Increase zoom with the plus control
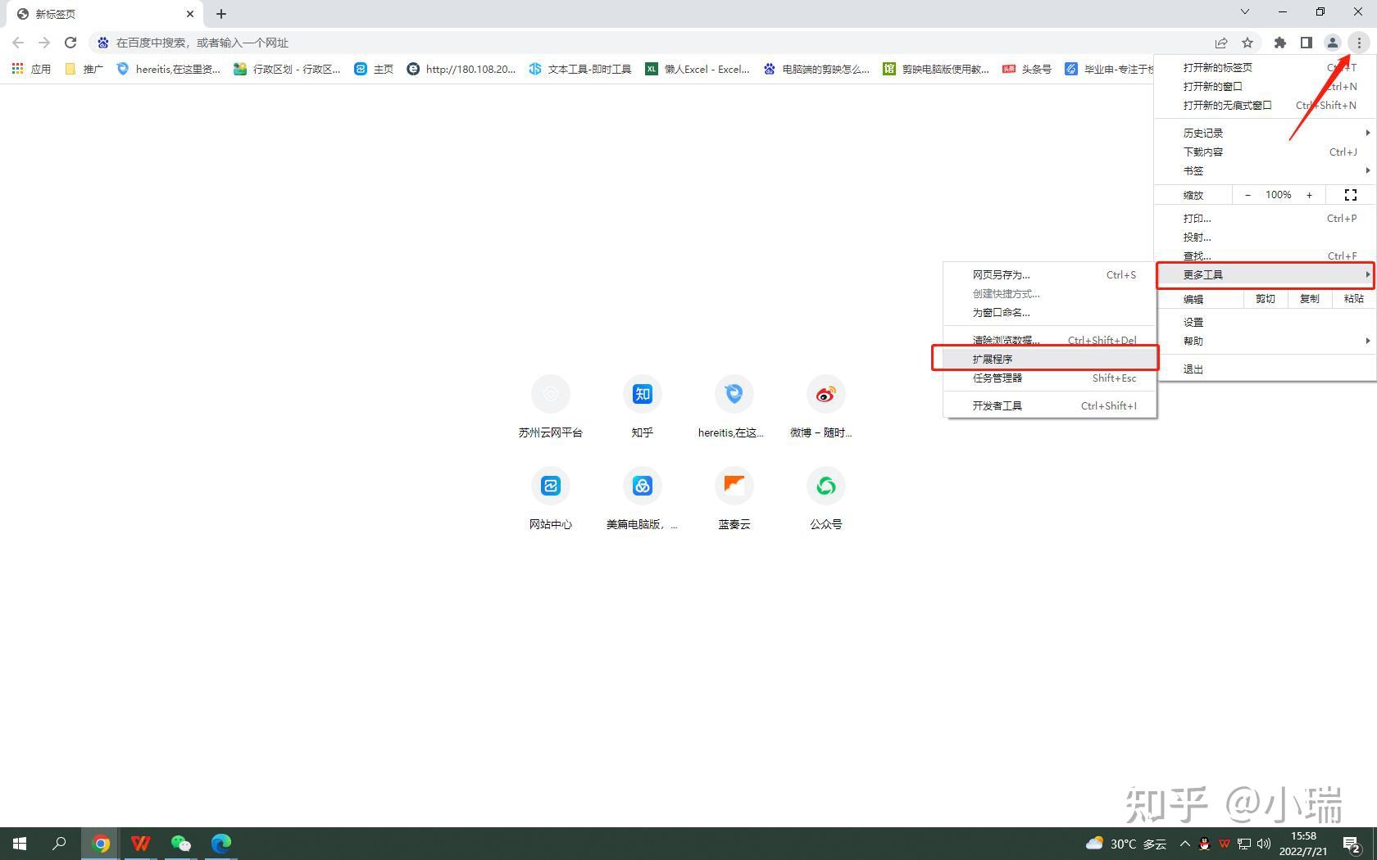1377x860 pixels. click(1308, 194)
